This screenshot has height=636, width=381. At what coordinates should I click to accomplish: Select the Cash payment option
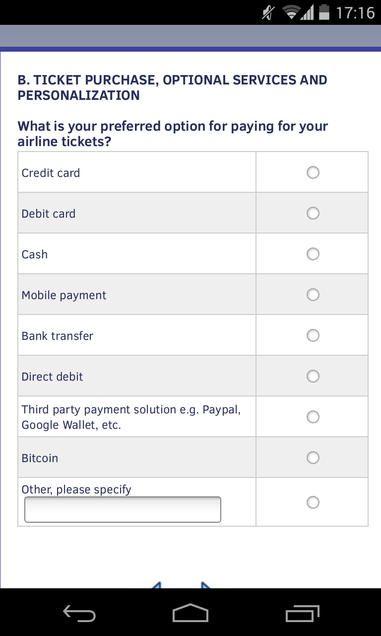313,254
